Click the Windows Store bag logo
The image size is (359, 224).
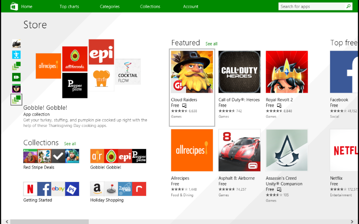pos(14,6)
